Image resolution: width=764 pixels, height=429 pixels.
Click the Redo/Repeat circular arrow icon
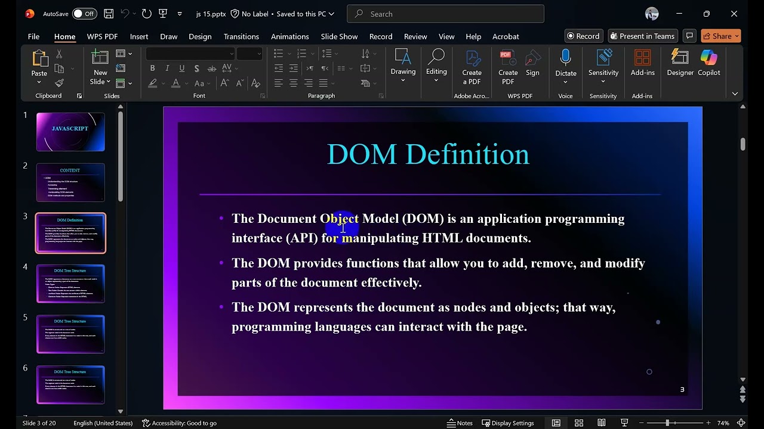[x=147, y=14]
